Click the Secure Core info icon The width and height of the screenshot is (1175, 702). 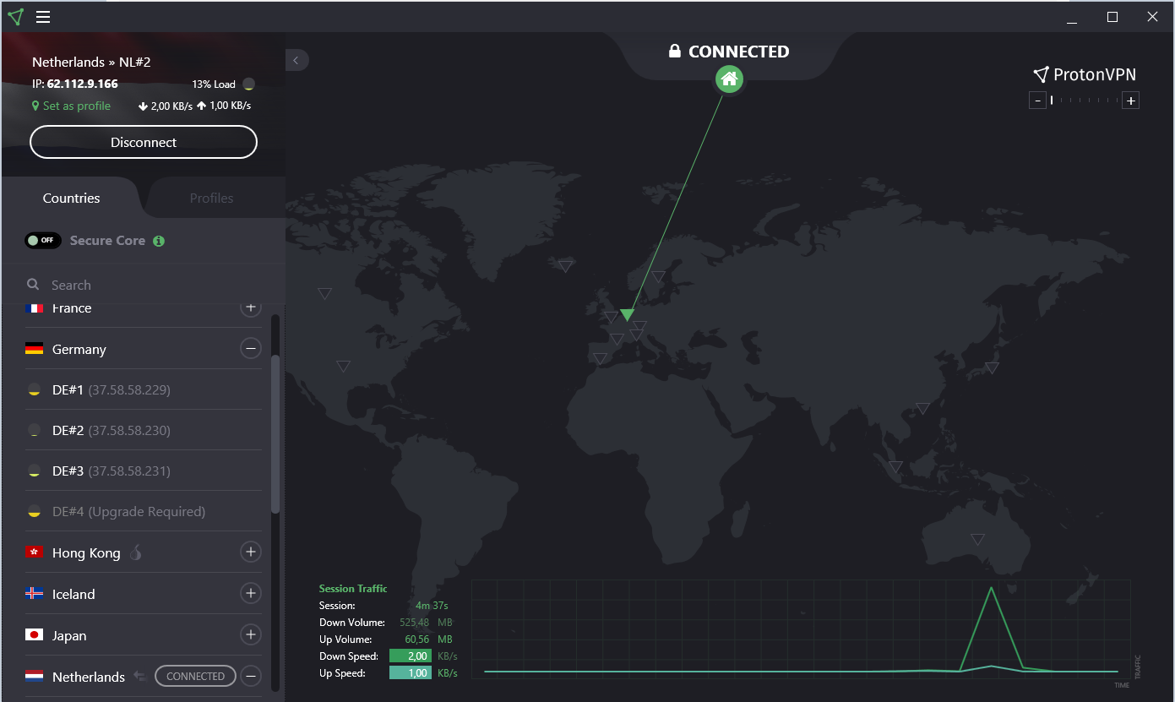click(x=159, y=241)
